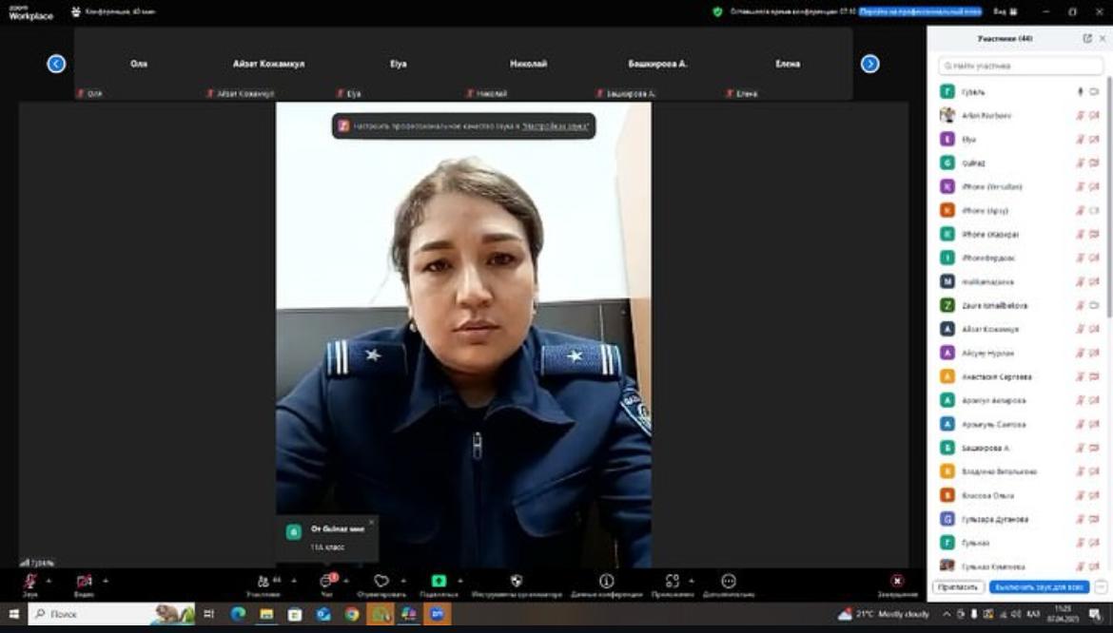Click the Отреагировать heart icon
Image resolution: width=1113 pixels, height=633 pixels.
[x=381, y=581]
